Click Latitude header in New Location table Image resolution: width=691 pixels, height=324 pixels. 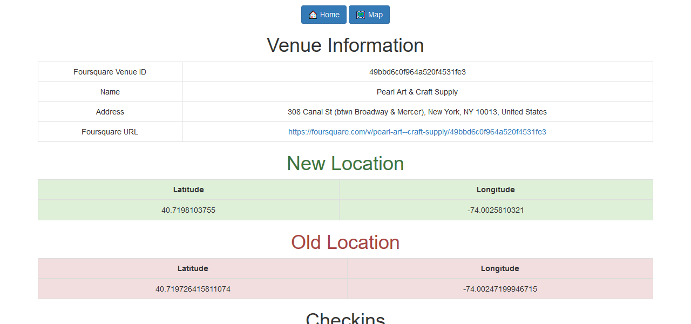click(x=188, y=190)
